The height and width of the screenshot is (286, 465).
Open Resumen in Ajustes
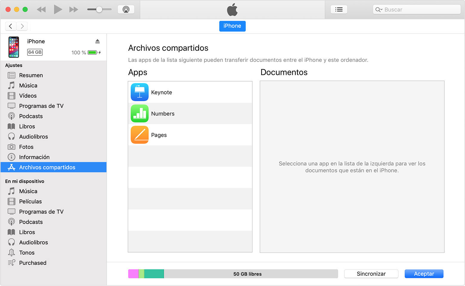point(54,75)
